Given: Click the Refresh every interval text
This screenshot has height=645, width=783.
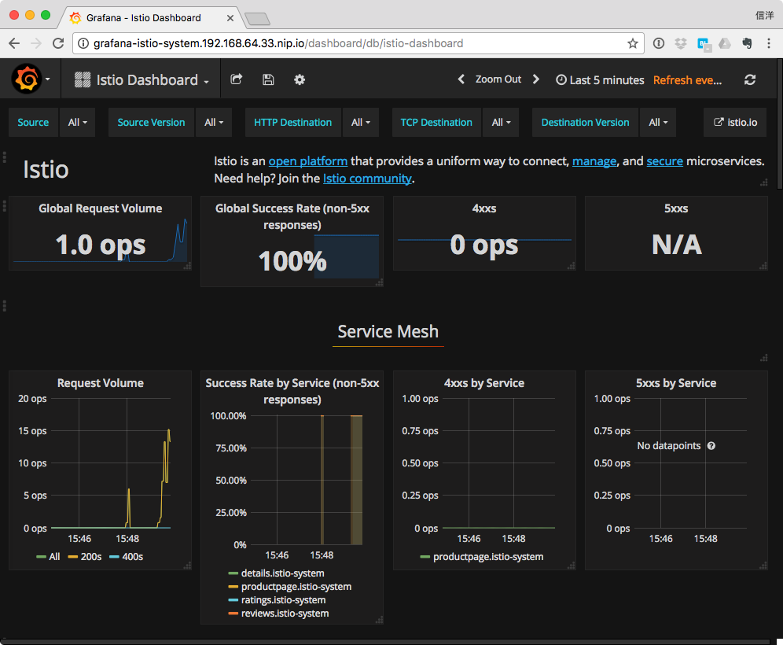Looking at the screenshot, I should 688,80.
